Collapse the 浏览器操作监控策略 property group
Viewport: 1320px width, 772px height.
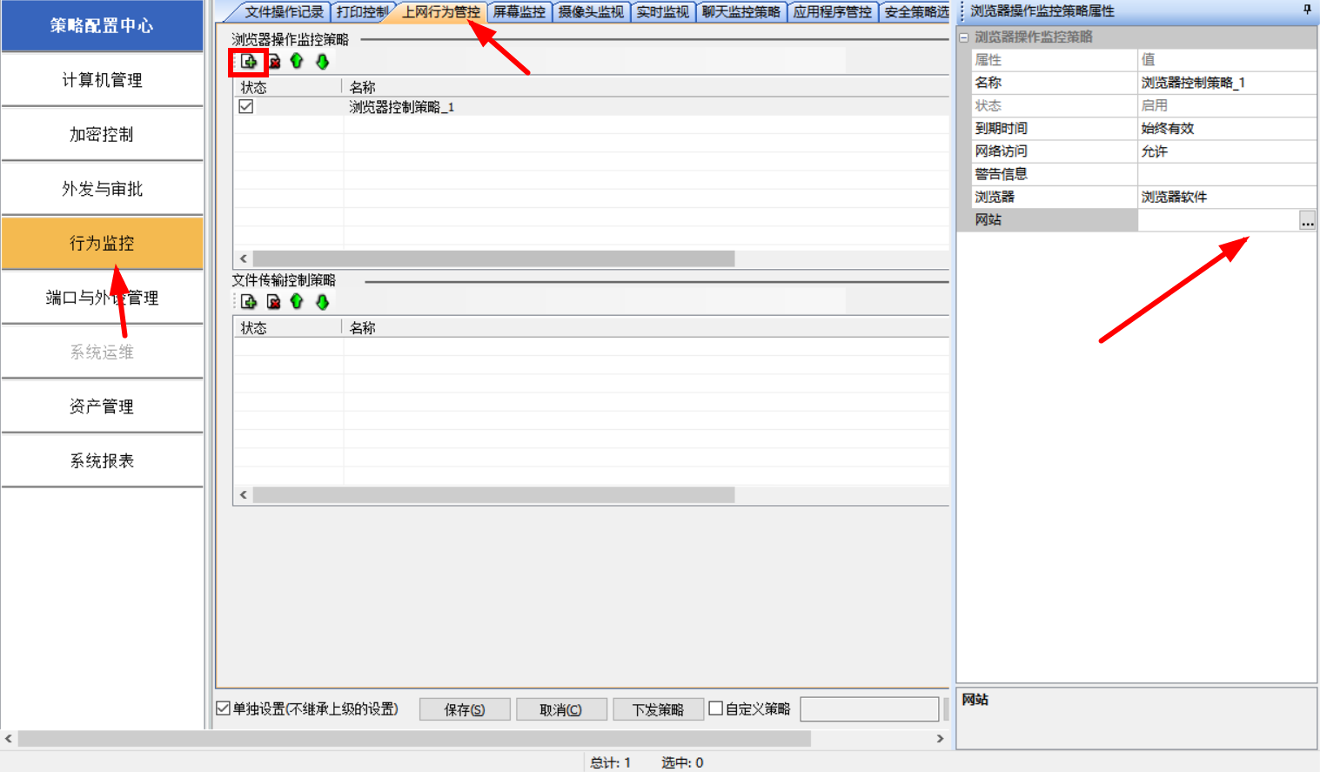[964, 37]
